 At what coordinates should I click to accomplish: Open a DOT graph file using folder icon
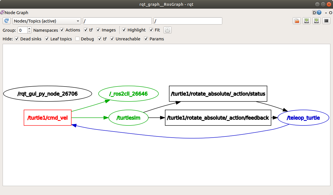(x=296, y=20)
